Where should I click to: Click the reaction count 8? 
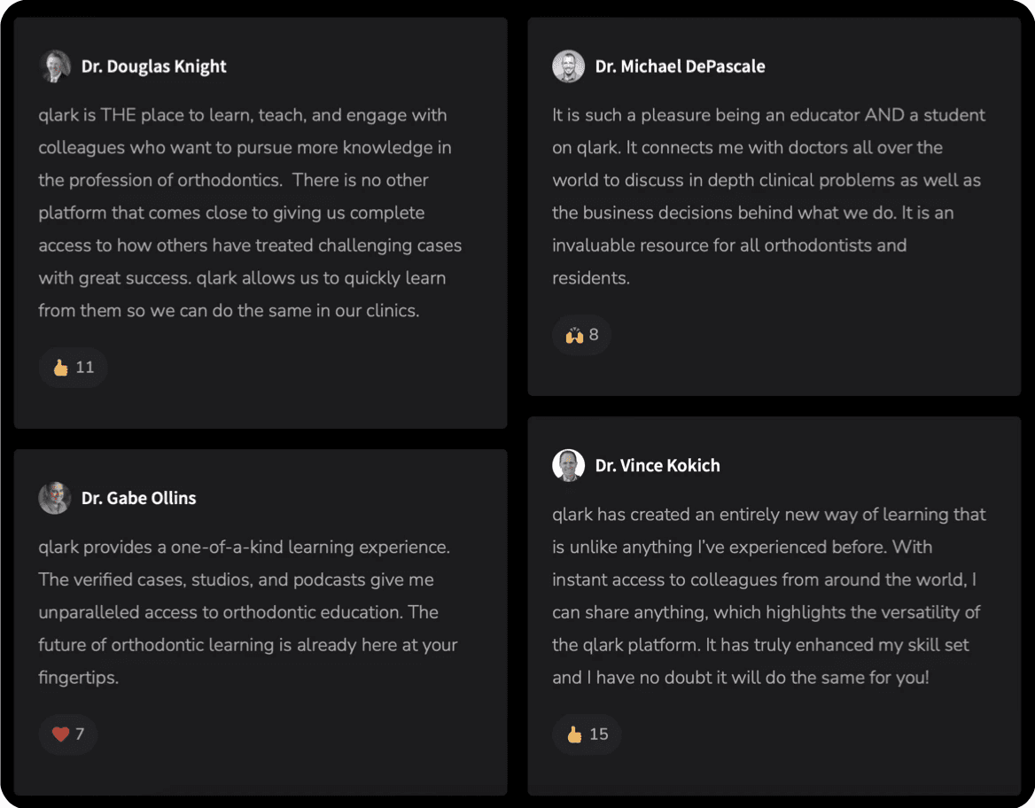594,335
